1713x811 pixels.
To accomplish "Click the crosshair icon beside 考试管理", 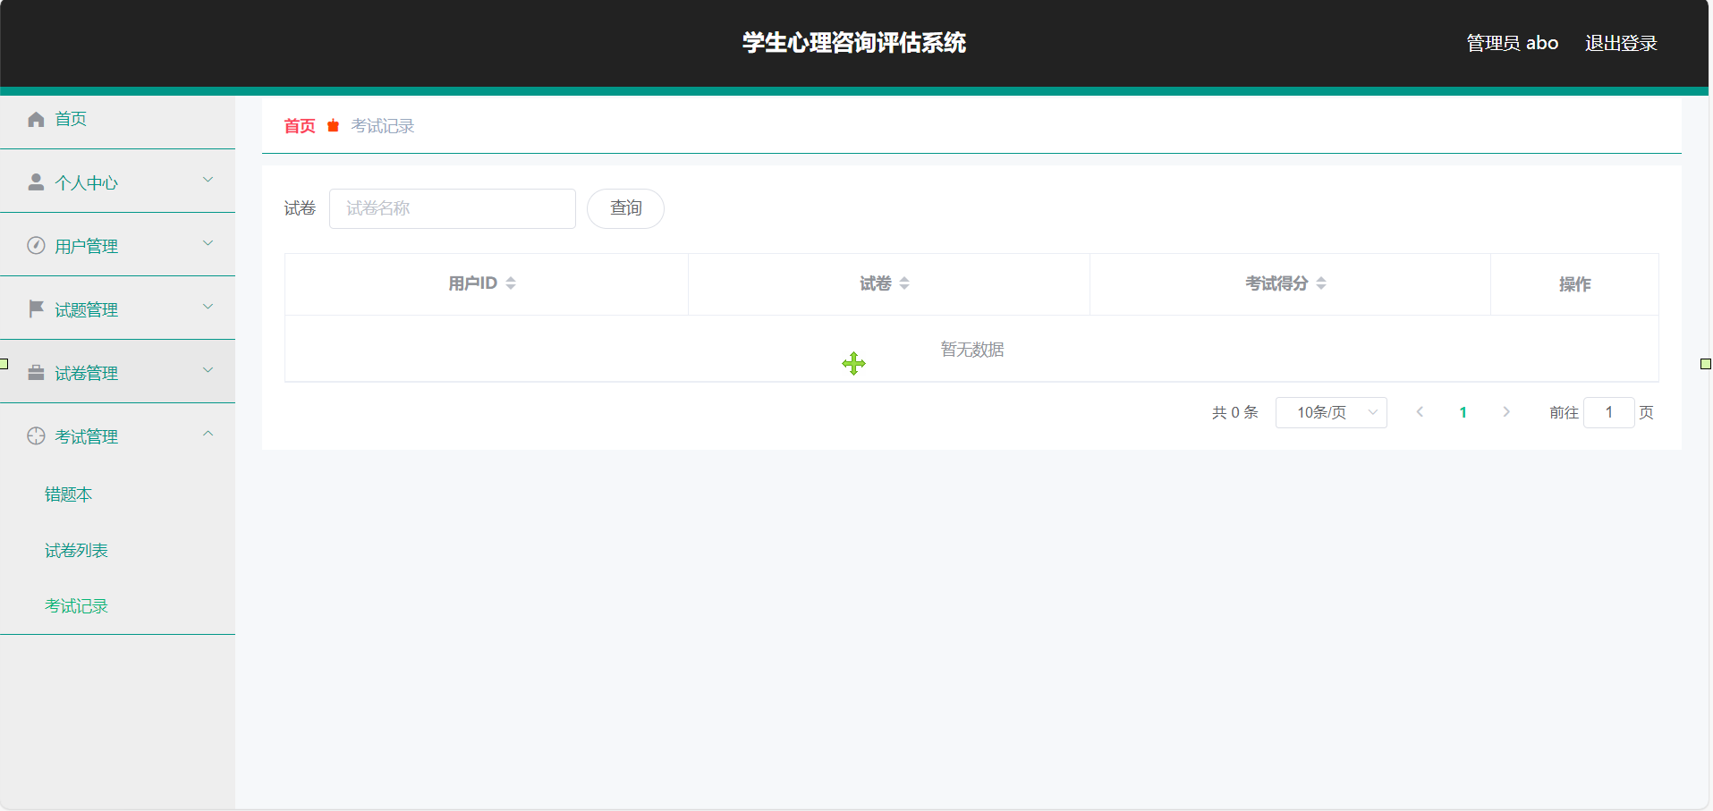I will pos(36,436).
